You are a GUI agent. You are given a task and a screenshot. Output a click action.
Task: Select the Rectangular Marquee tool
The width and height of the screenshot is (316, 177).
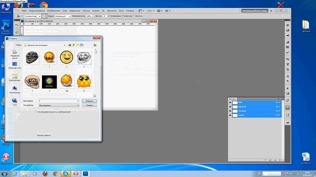coord(17,29)
